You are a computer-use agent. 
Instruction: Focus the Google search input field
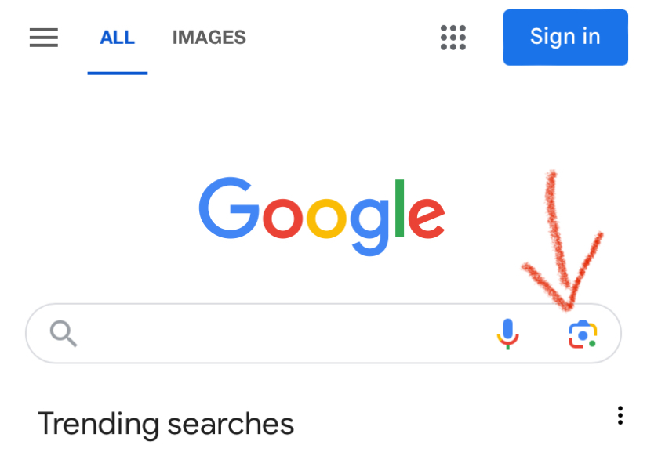pos(282,334)
